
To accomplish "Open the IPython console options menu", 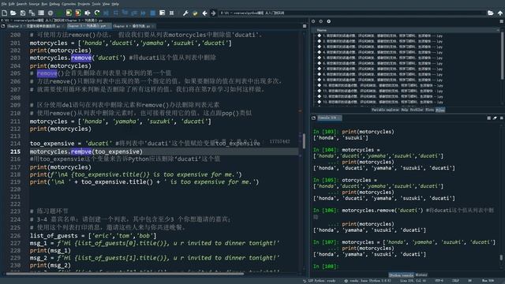I will [502, 118].
